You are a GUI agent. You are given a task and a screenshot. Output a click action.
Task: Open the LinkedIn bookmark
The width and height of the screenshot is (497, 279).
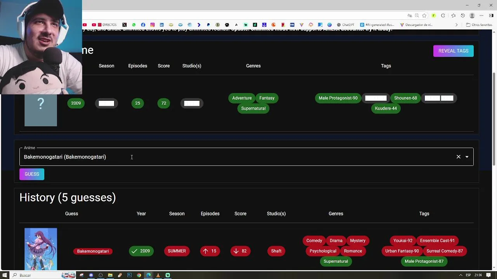[162, 25]
